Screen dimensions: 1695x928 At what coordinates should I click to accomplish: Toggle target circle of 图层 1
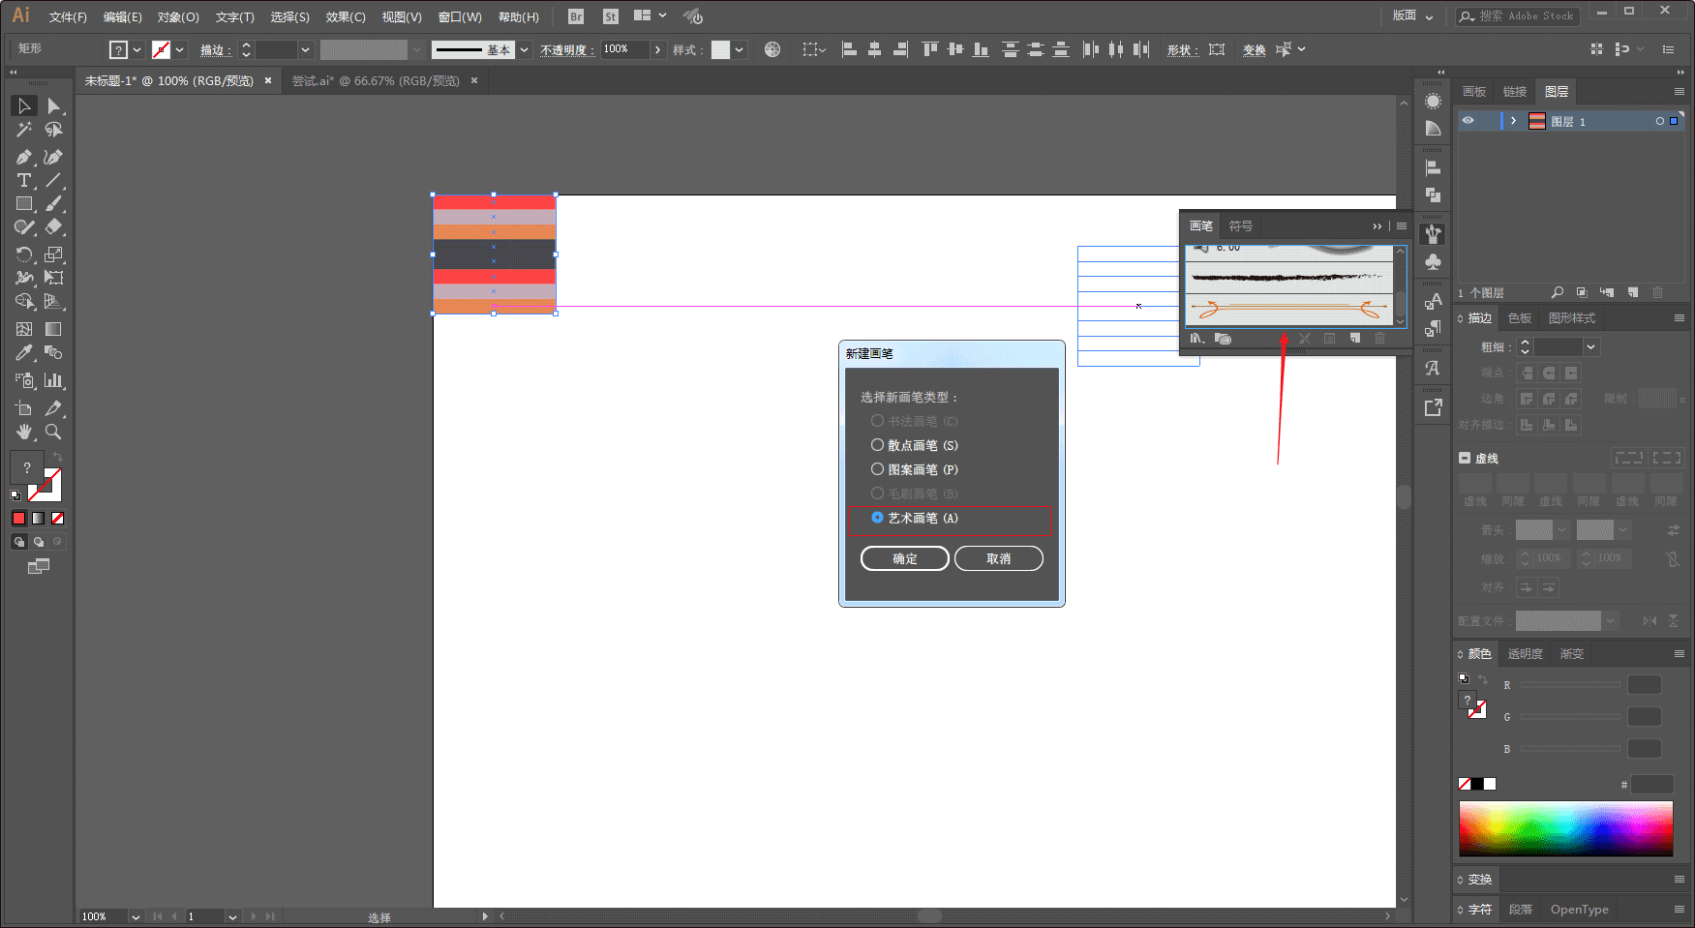click(1659, 121)
